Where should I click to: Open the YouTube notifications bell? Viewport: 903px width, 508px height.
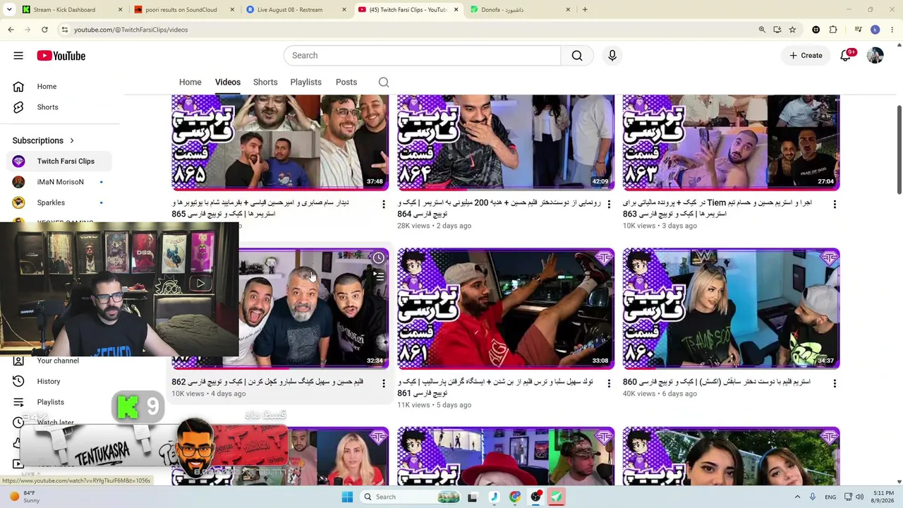pyautogui.click(x=846, y=56)
